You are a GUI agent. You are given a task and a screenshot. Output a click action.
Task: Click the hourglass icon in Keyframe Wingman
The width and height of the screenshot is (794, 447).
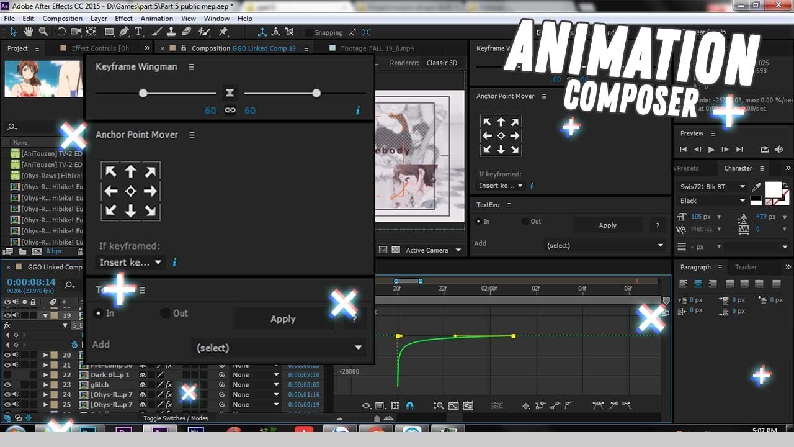pyautogui.click(x=230, y=93)
